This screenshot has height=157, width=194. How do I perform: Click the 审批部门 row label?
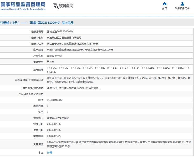pyautogui.click(x=38, y=118)
